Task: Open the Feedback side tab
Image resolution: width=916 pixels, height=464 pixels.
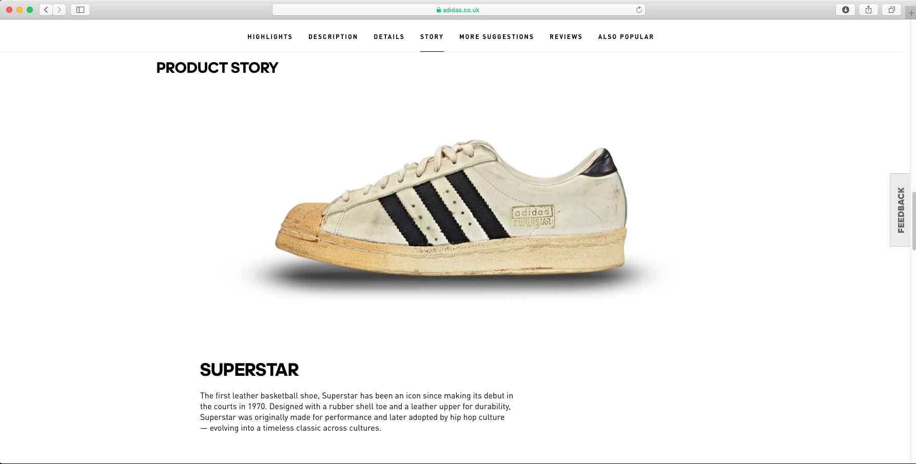Action: [901, 210]
